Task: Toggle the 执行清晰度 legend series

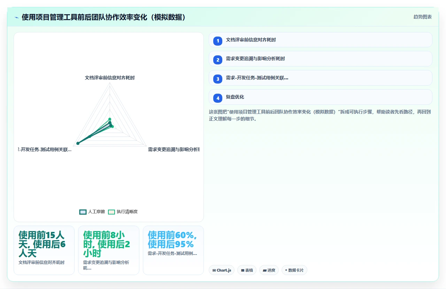Action: pyautogui.click(x=123, y=212)
